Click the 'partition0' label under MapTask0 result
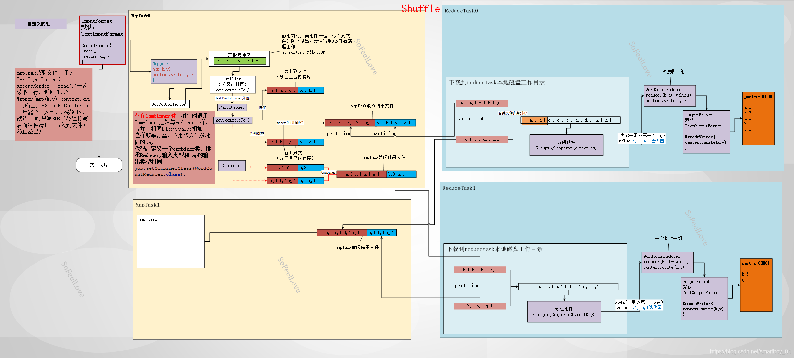 pos(340,133)
